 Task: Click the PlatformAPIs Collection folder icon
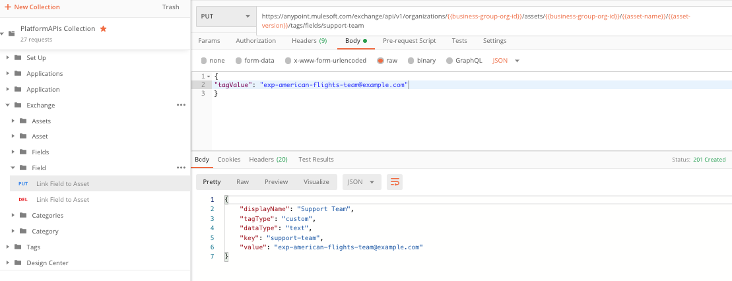tap(12, 33)
